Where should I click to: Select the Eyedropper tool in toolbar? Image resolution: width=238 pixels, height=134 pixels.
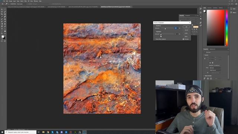pyautogui.click(x=2, y=16)
